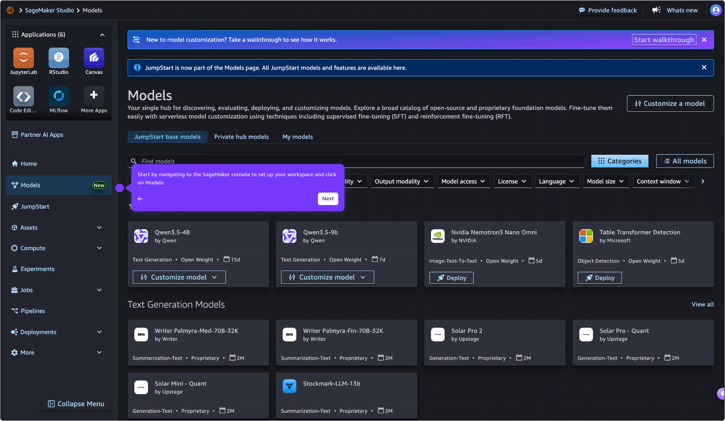Viewport: 725px width, 421px height.
Task: Open the Model size filter
Action: point(606,181)
